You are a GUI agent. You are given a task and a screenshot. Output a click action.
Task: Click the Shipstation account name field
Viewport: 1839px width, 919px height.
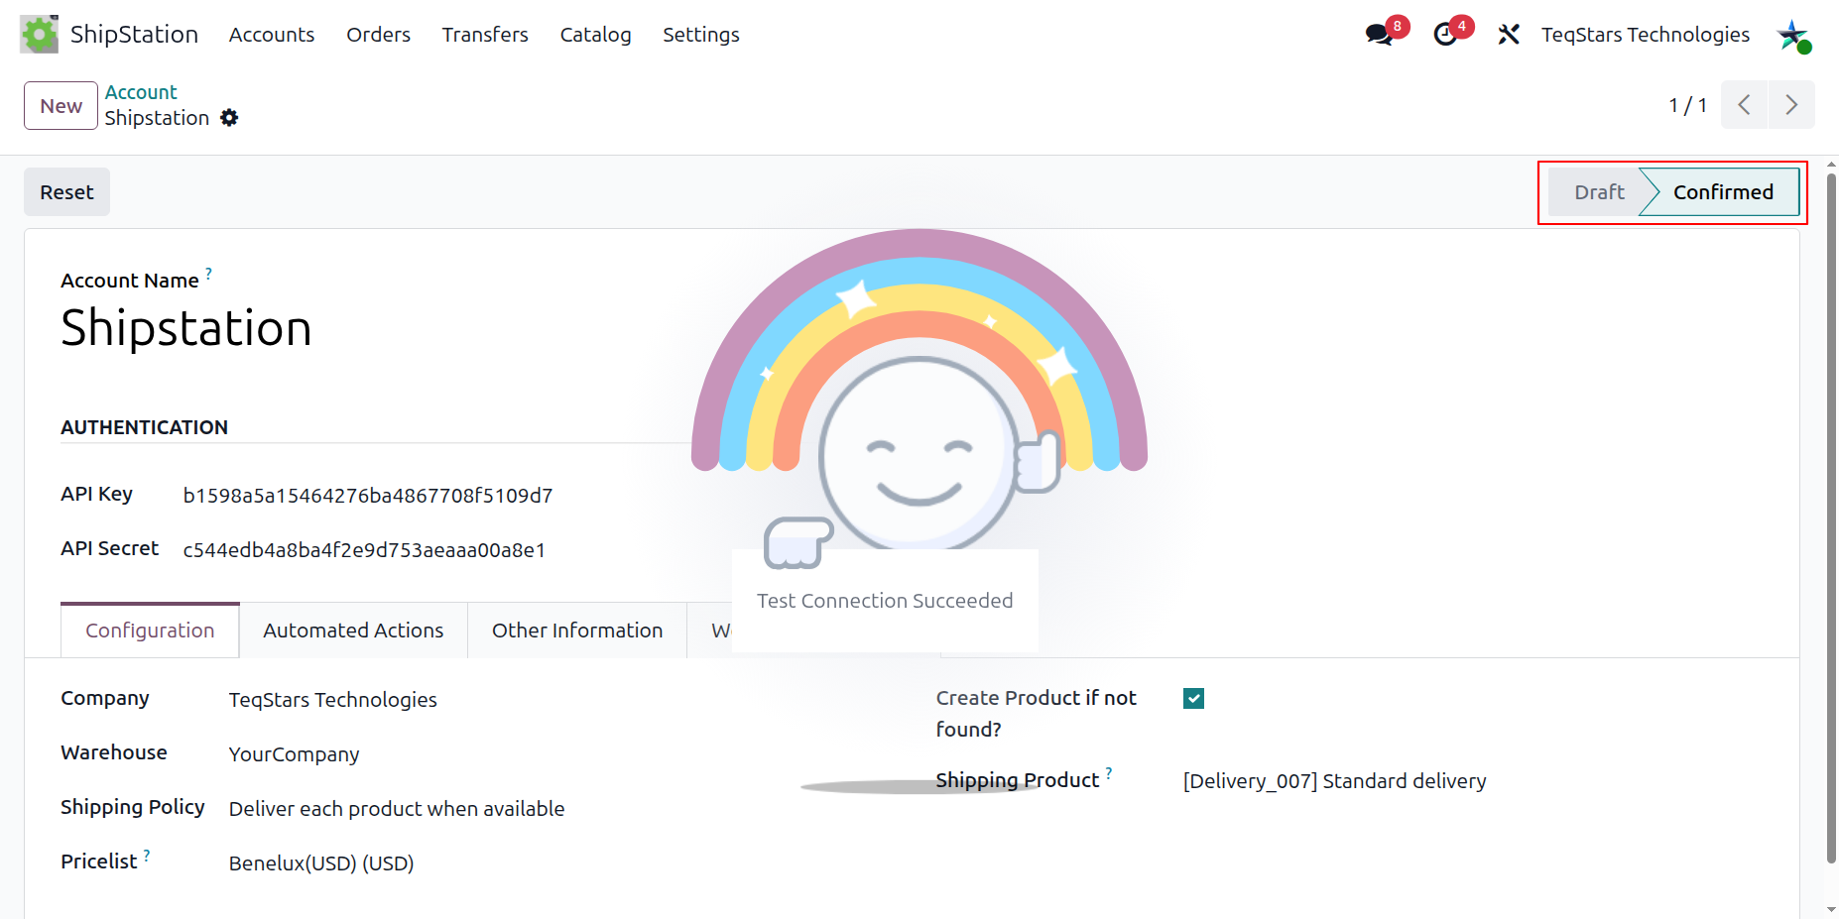pyautogui.click(x=186, y=328)
